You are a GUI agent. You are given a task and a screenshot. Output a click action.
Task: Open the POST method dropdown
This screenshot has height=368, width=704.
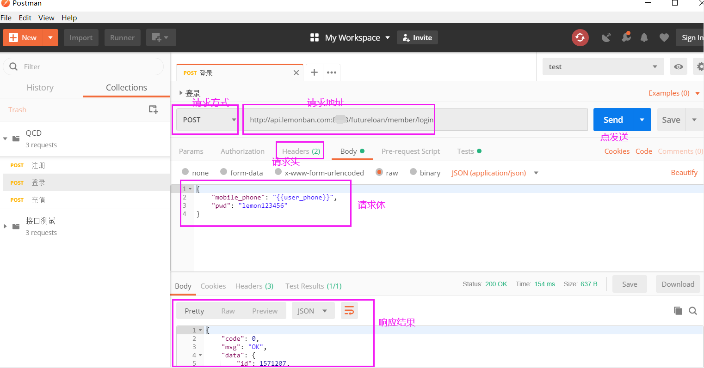tap(206, 120)
